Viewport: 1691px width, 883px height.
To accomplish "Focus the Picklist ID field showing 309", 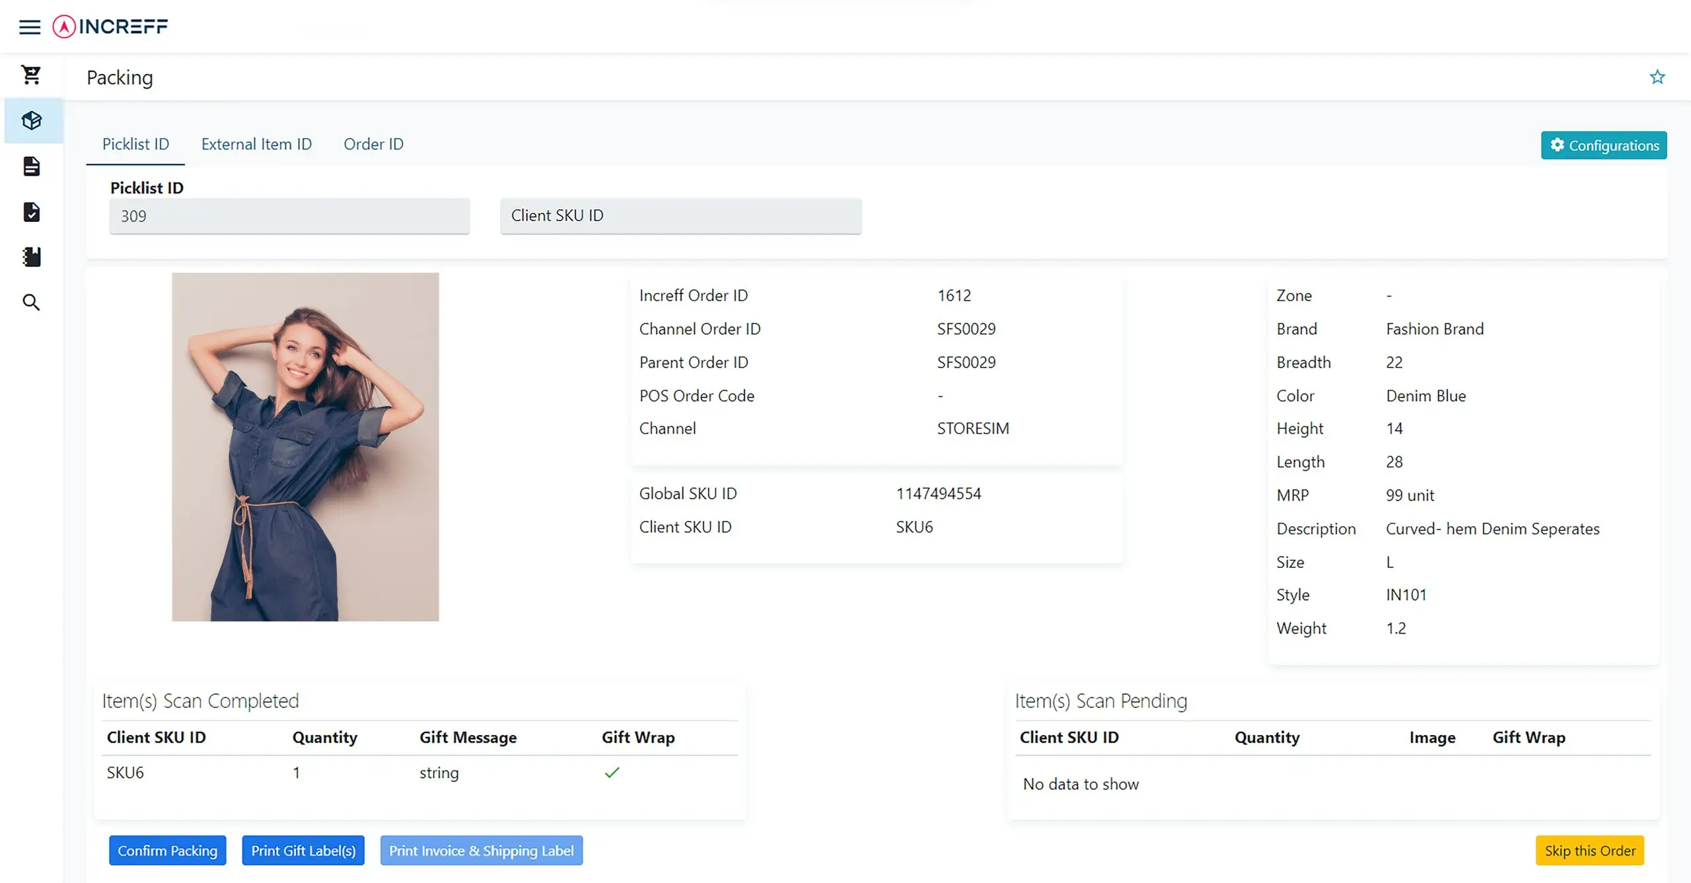I will (x=289, y=216).
